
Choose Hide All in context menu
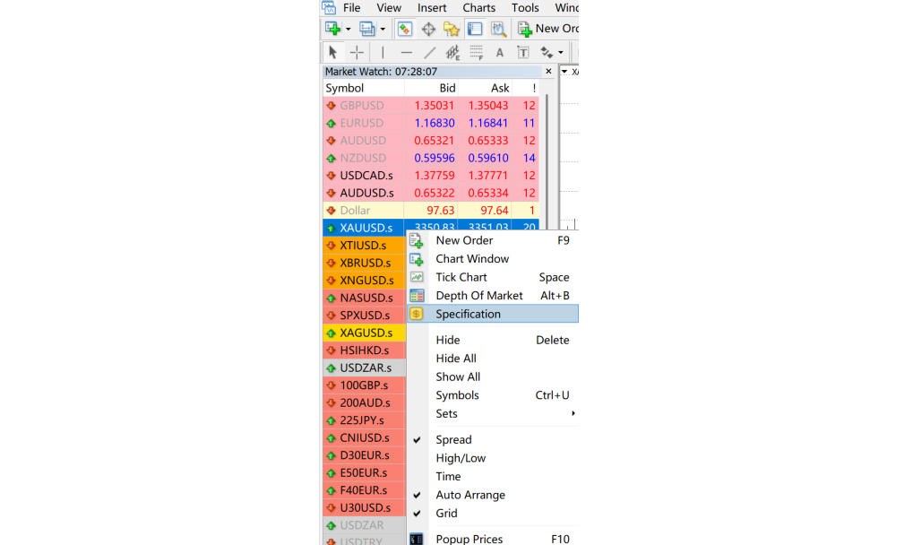point(493,359)
